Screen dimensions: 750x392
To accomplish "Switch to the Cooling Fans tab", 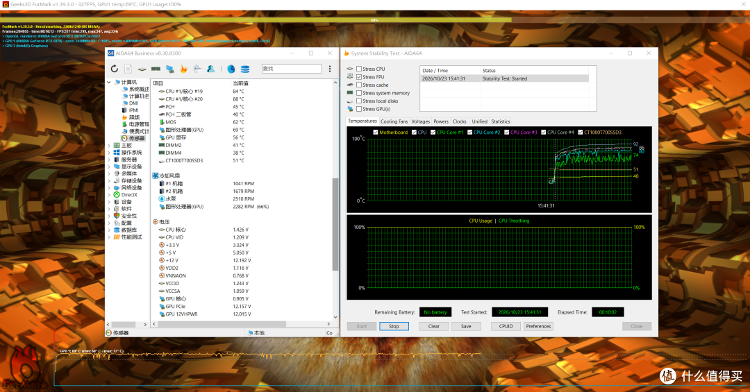I will [394, 121].
